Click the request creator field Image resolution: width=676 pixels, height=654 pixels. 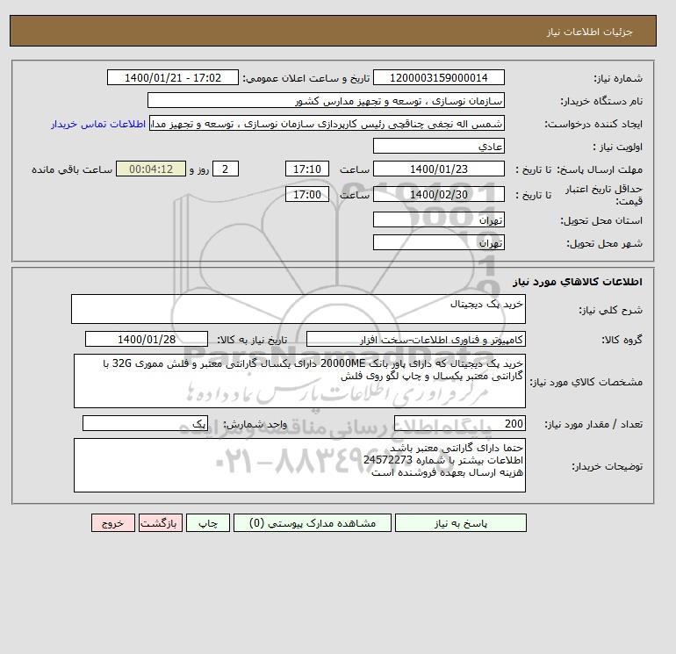[x=327, y=123]
